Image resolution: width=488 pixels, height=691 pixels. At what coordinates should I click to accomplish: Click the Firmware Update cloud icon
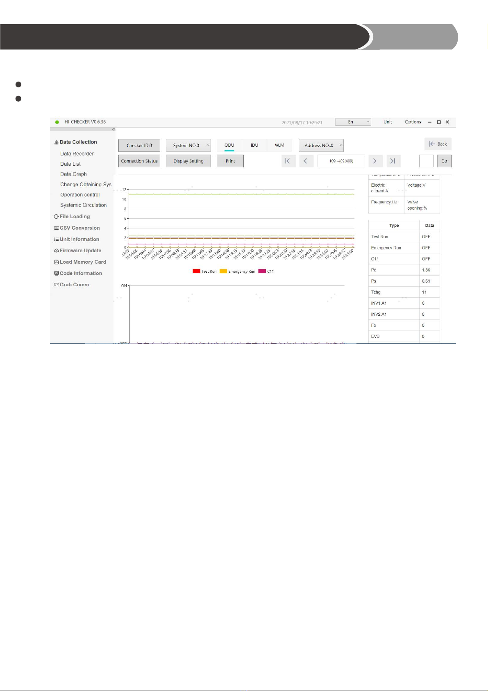coord(57,251)
